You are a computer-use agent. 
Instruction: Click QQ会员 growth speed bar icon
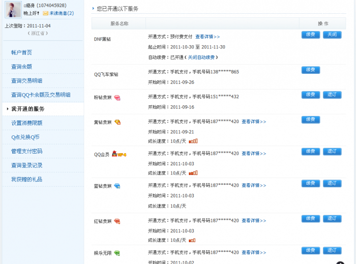193,173
